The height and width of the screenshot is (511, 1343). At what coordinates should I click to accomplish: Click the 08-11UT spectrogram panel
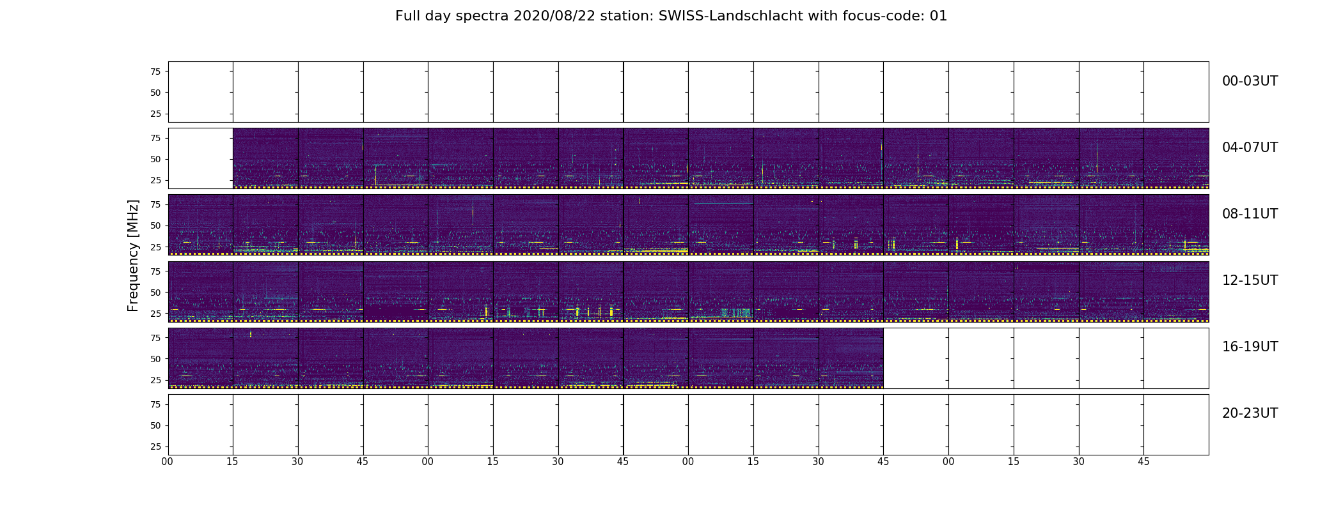pos(688,225)
